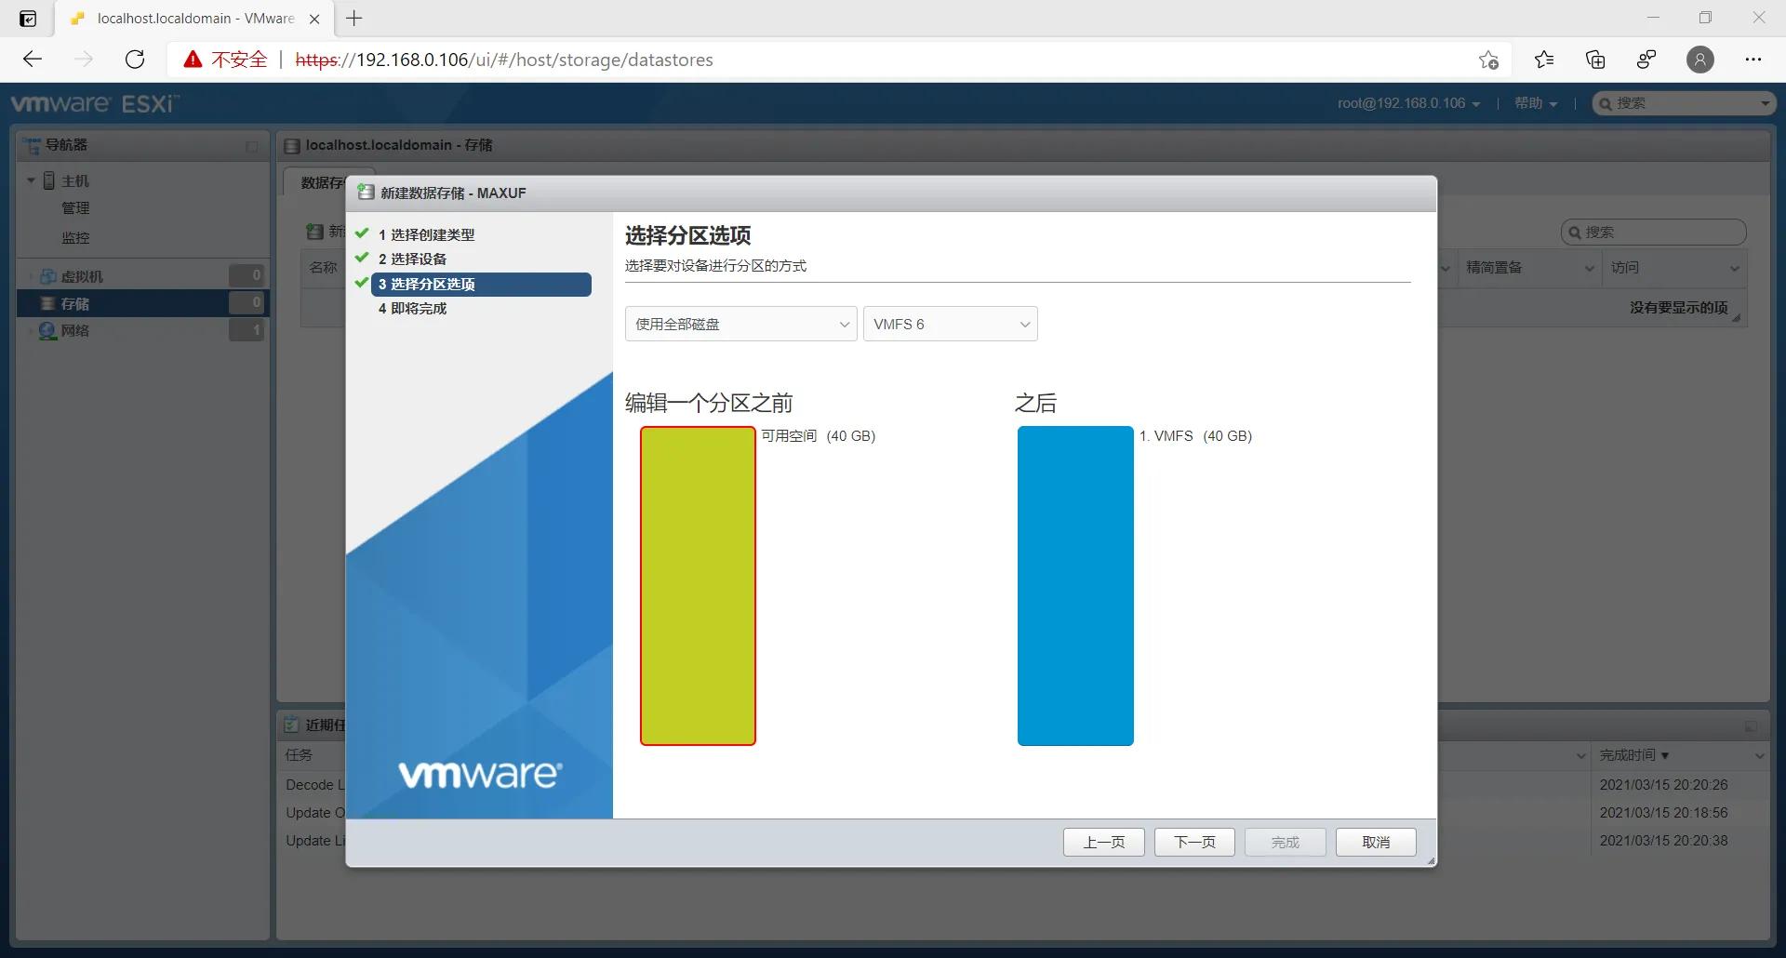
Task: Open 监控 under host
Action: pos(75,238)
